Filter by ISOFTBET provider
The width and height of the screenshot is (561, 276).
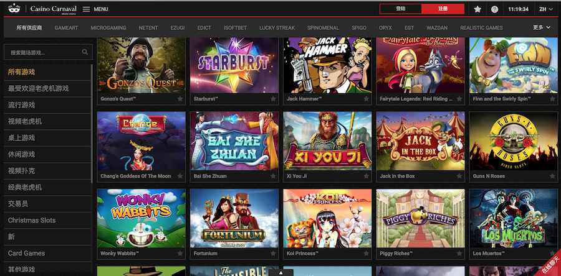[x=235, y=28]
